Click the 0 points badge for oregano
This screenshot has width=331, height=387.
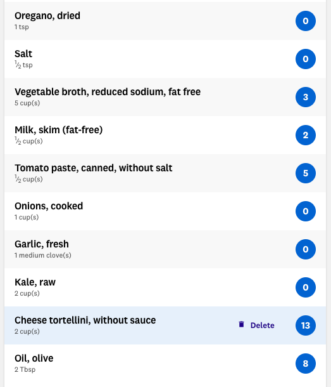[306, 21]
